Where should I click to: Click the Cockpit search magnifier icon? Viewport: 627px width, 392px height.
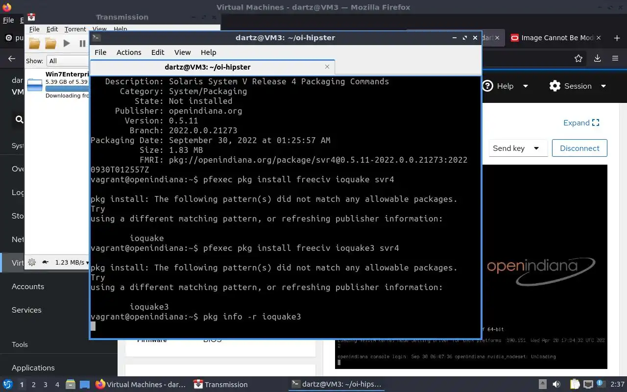(19, 119)
